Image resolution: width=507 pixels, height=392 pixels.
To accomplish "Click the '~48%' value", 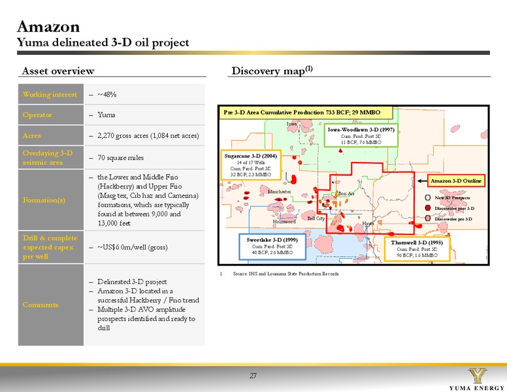I will (x=107, y=95).
